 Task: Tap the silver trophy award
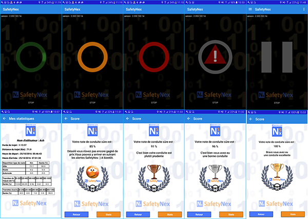[215, 171]
